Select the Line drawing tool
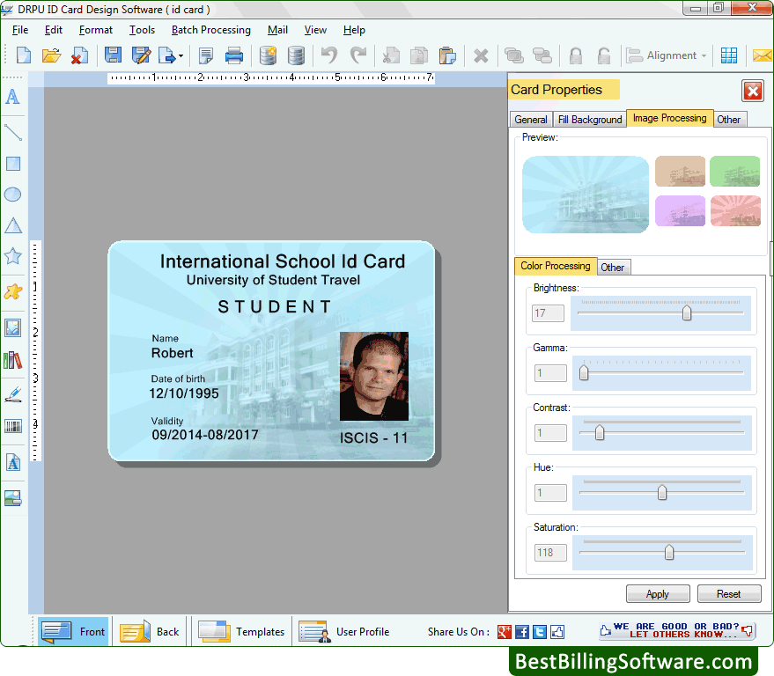The height and width of the screenshot is (676, 774). pos(12,131)
